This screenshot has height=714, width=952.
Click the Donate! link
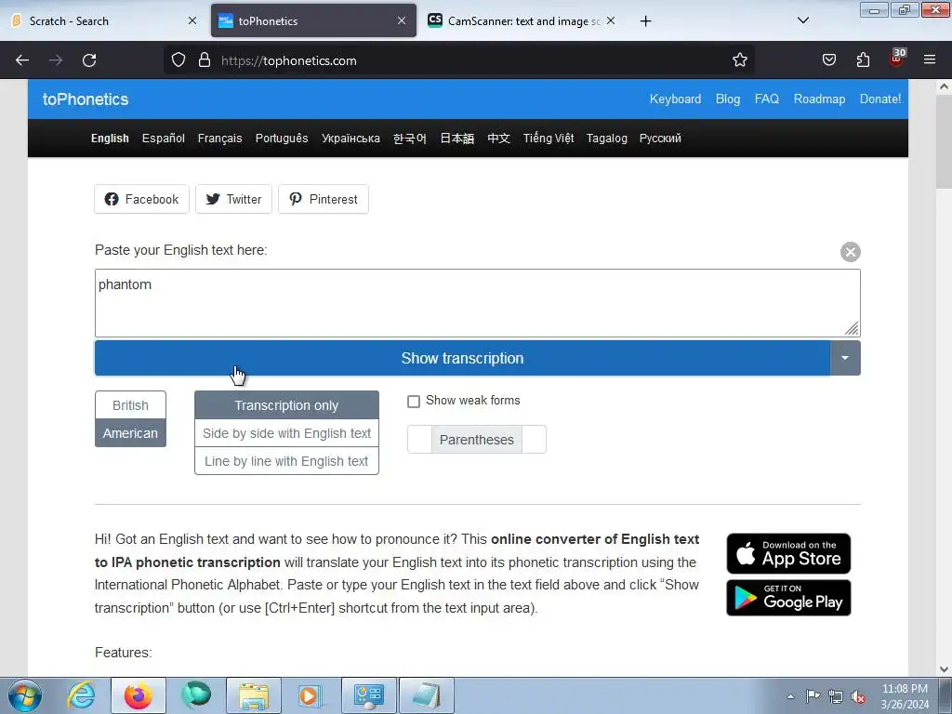click(879, 99)
